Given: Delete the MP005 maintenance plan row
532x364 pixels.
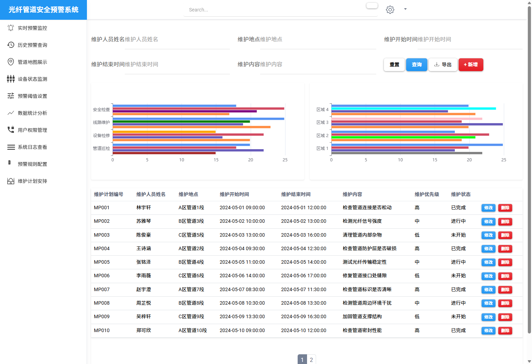Looking at the screenshot, I should [505, 262].
